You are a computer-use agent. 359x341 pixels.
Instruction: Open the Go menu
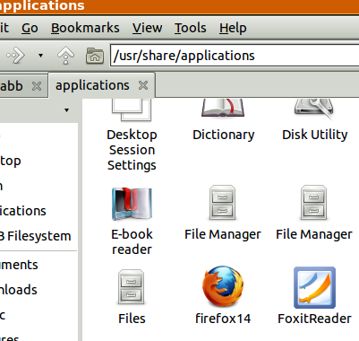[30, 28]
